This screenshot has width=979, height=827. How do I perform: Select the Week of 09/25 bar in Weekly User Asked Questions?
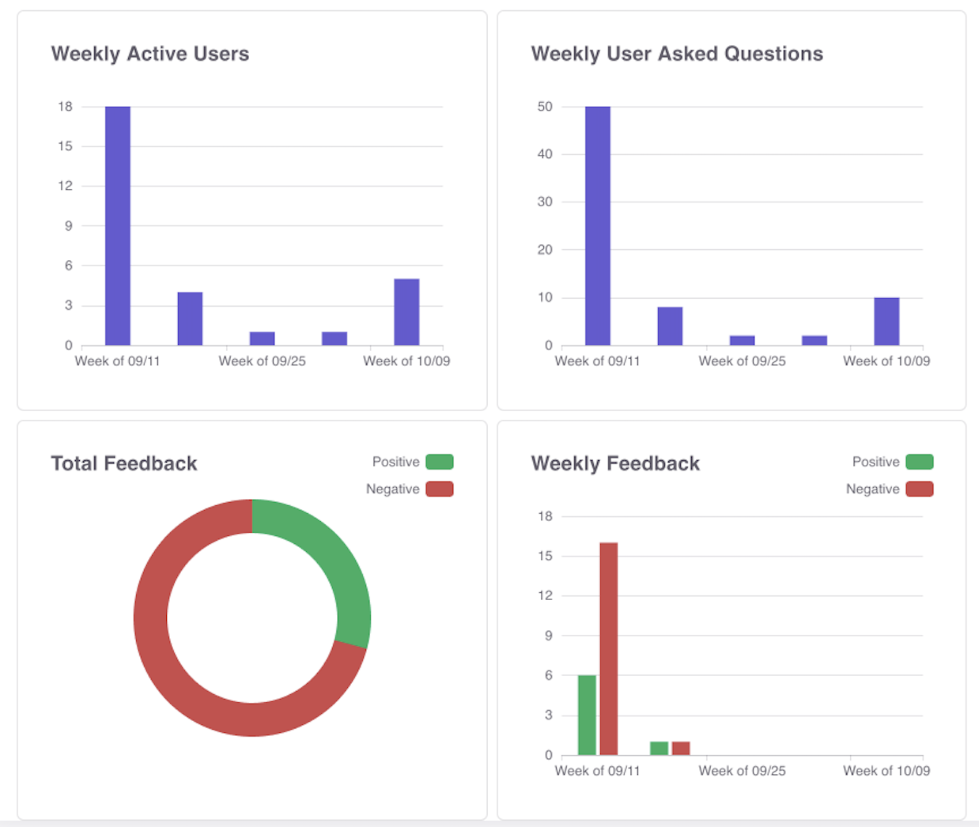tap(742, 340)
